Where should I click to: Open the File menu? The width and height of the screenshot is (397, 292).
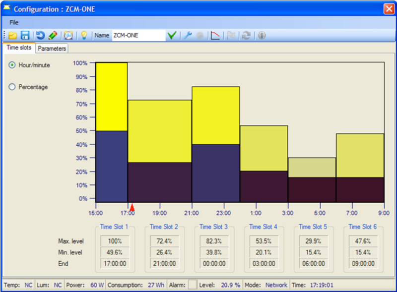click(14, 22)
